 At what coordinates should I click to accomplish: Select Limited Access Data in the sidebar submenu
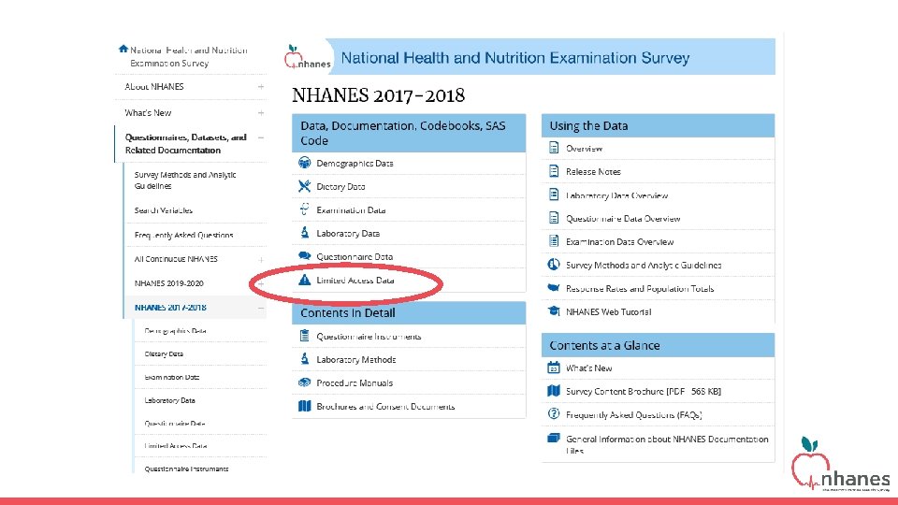[176, 445]
